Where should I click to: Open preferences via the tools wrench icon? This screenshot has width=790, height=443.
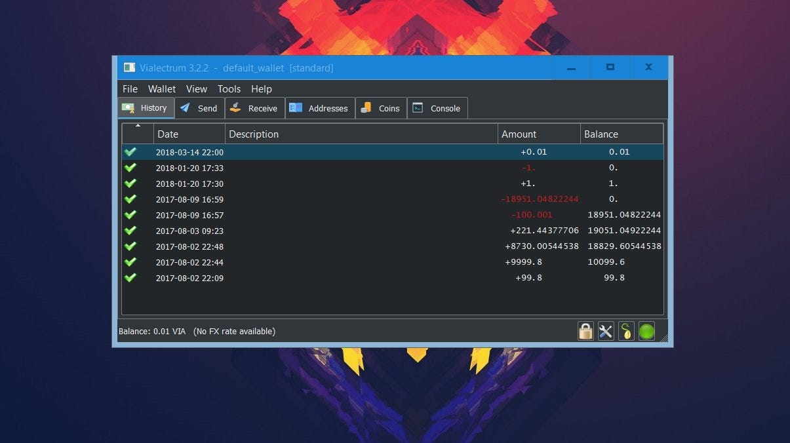606,331
